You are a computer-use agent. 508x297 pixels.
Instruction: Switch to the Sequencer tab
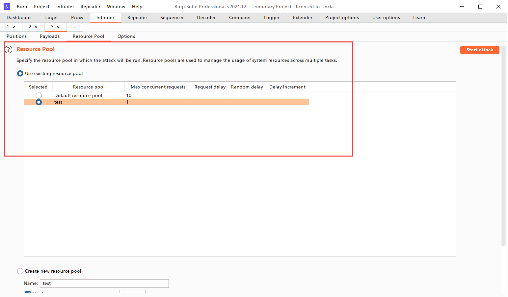click(x=172, y=18)
